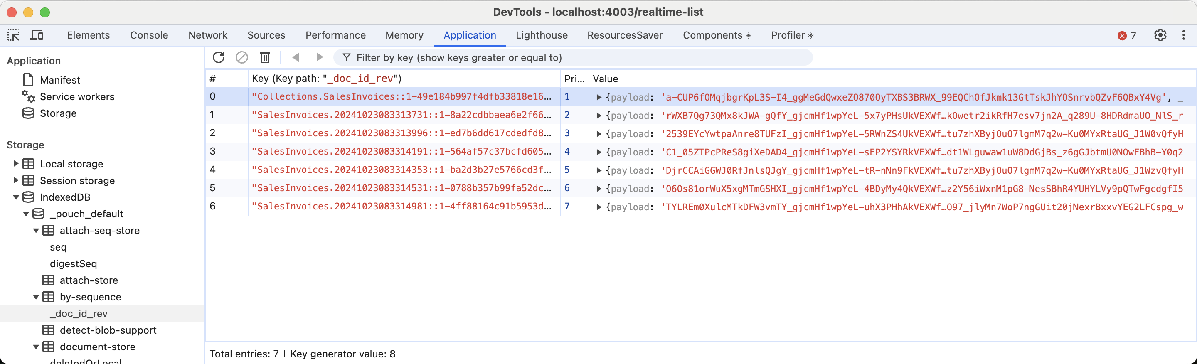
Task: Expand the Session storage tree node
Action: [16, 181]
